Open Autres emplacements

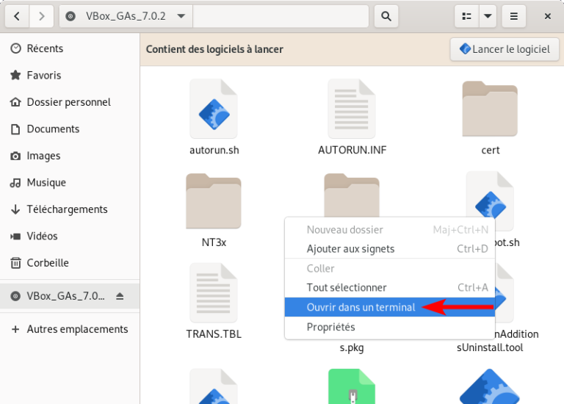point(70,329)
